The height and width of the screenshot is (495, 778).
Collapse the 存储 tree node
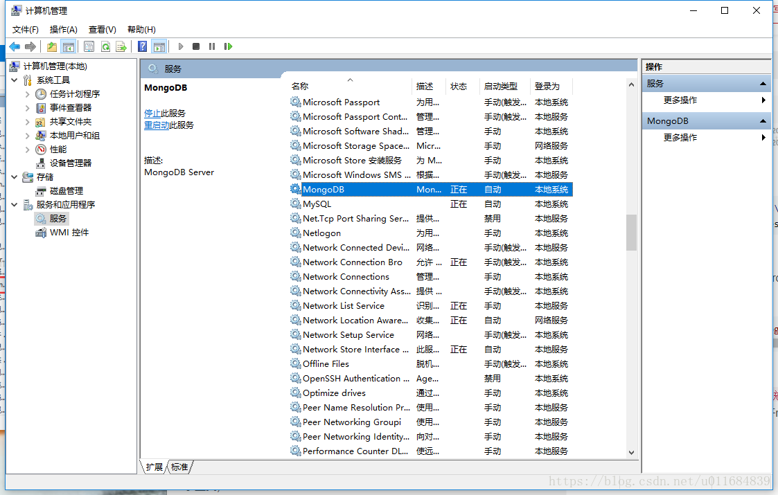(x=15, y=177)
